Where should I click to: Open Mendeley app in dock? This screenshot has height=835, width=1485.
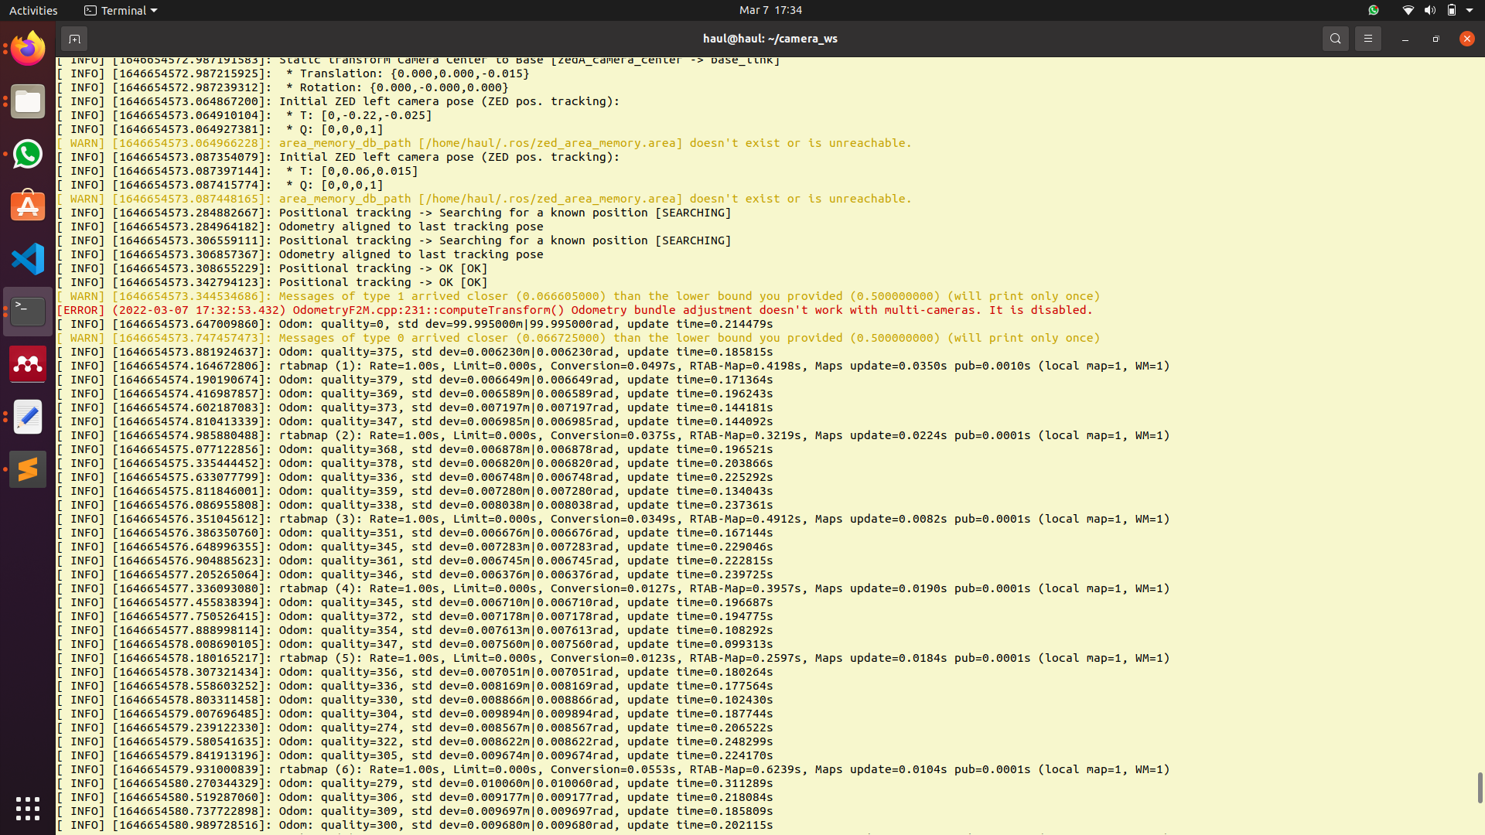tap(28, 364)
